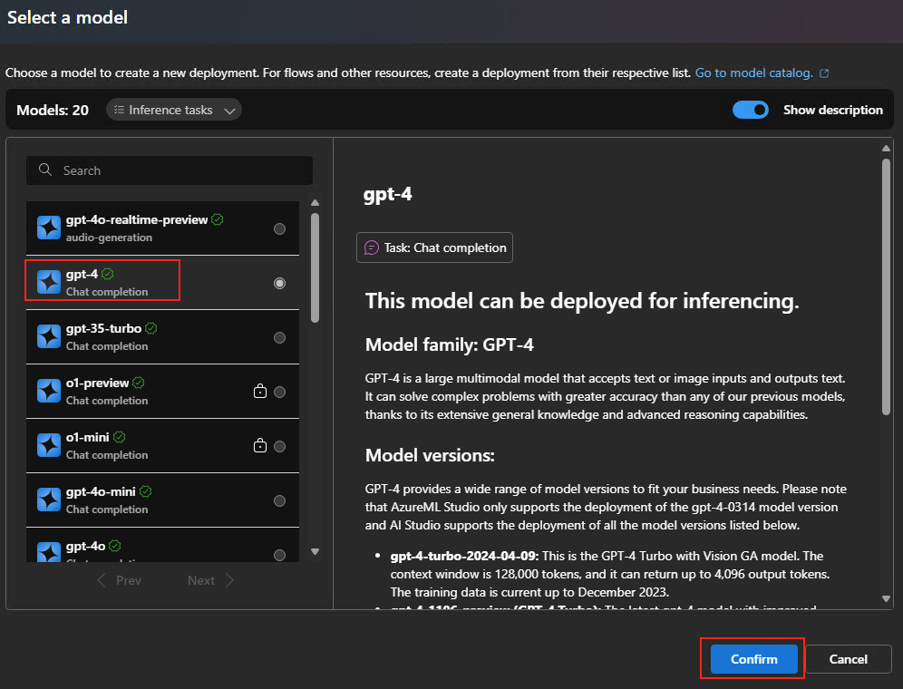Click the o1-preview model icon
This screenshot has width=903, height=689.
[49, 391]
